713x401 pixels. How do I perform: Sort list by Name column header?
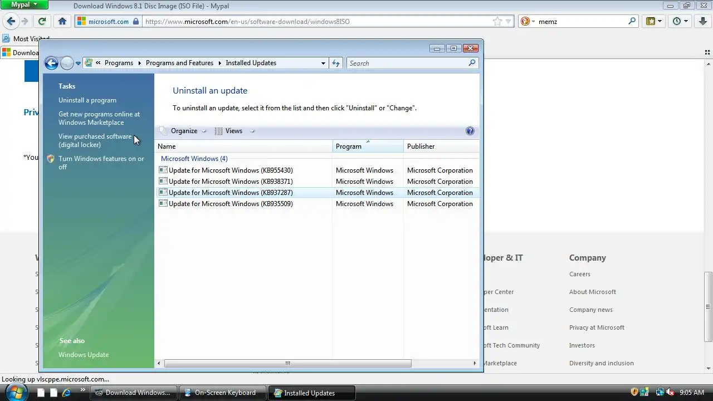243,146
